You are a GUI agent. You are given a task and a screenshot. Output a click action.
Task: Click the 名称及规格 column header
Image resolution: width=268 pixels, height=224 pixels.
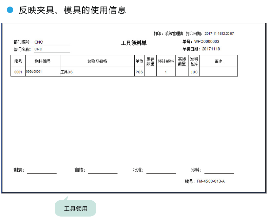(x=97, y=61)
